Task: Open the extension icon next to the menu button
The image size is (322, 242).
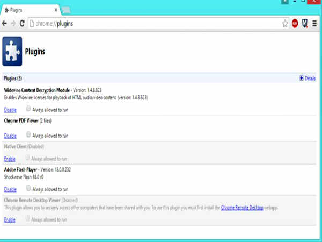Action: tap(305, 24)
